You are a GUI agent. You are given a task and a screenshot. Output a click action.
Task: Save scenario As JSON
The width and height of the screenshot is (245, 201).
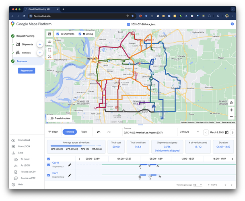[25, 165]
